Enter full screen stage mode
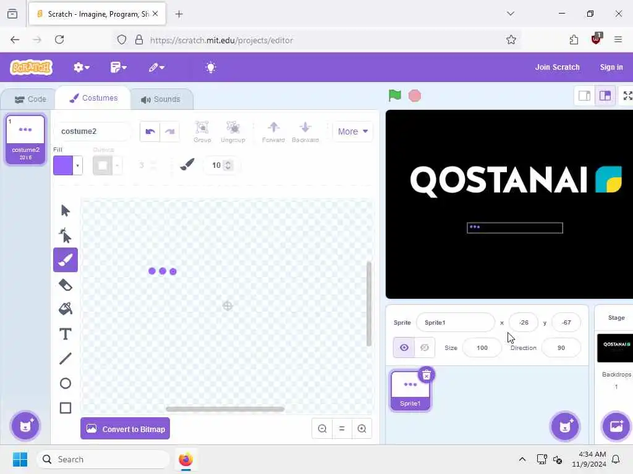 pyautogui.click(x=627, y=96)
